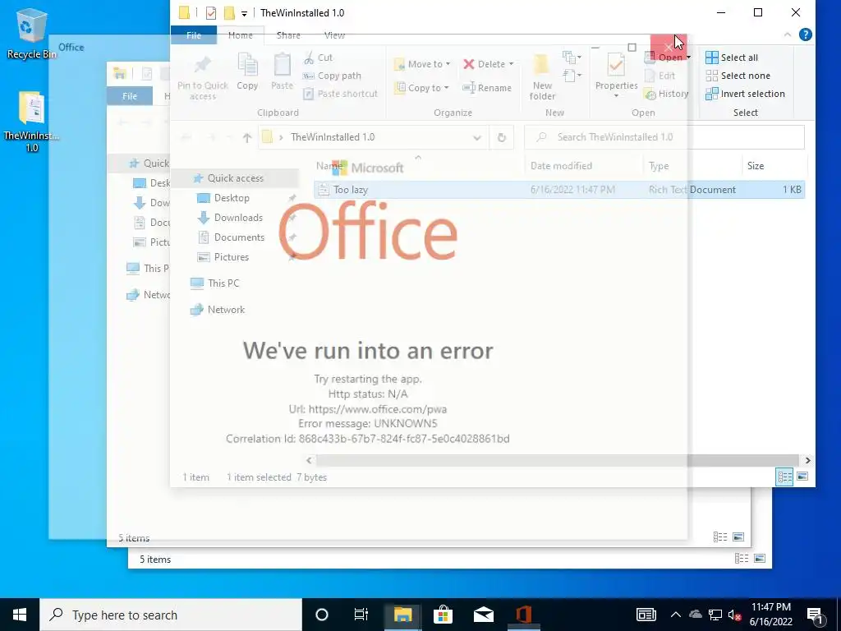Open Mail app from taskbar

(x=483, y=615)
